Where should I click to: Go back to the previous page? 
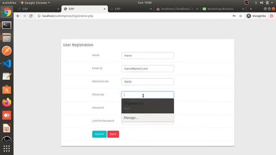tap(18, 16)
